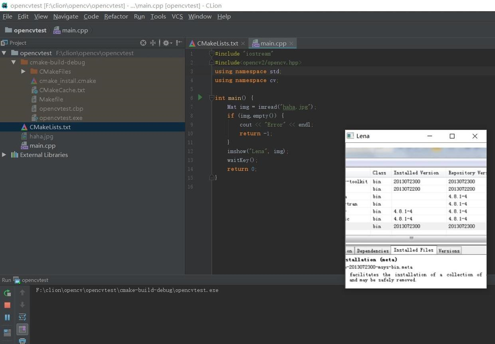495x344 pixels.
Task: Toggle scroll to end in Run console
Action: [x=22, y=329]
